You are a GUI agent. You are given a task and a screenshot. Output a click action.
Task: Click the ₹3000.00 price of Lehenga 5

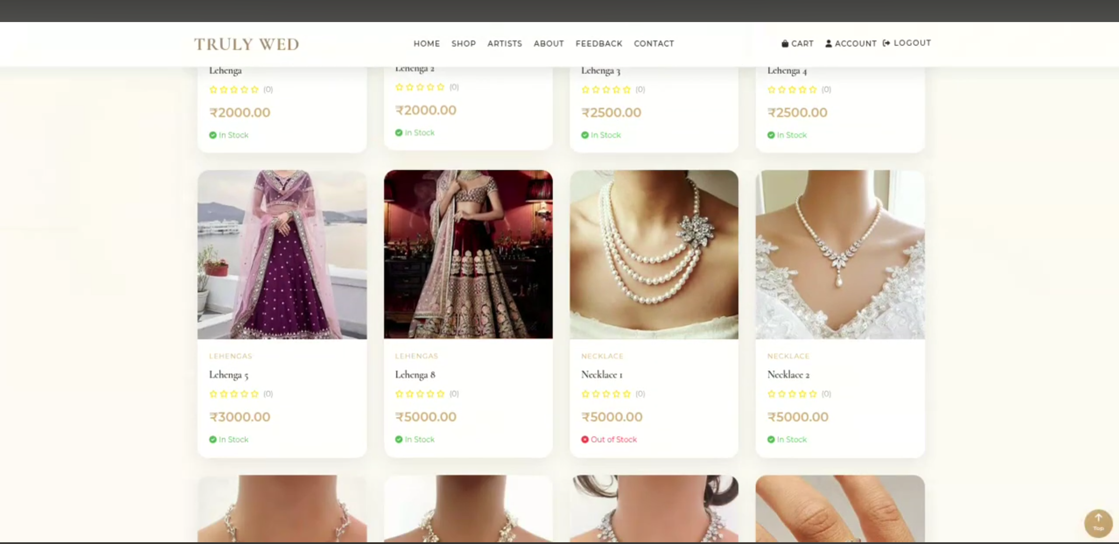click(x=240, y=417)
